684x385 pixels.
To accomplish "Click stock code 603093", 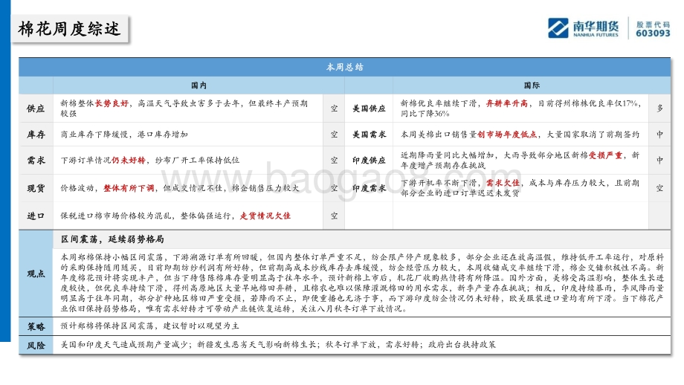I will (653, 33).
